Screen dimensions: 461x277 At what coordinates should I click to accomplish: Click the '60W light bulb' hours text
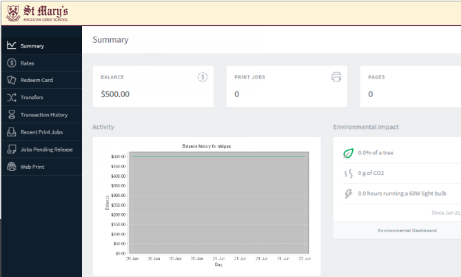point(402,193)
